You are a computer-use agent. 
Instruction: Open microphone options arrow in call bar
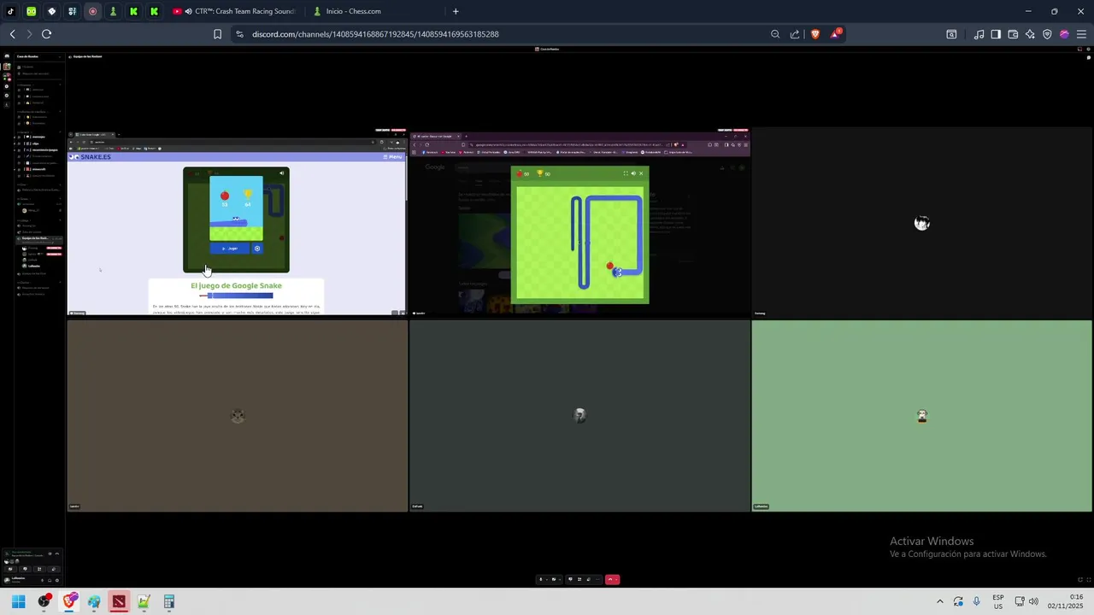547,579
